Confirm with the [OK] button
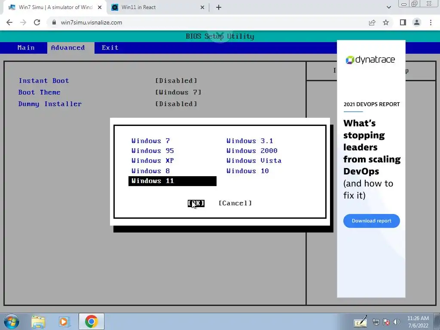This screenshot has width=440, height=330. coord(196,203)
